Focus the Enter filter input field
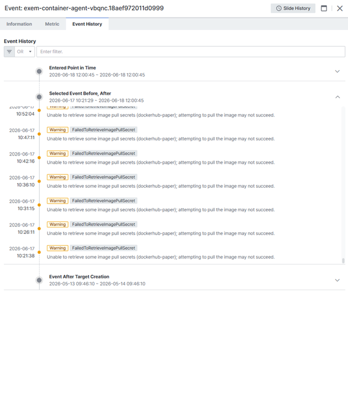 point(191,51)
